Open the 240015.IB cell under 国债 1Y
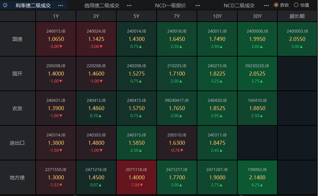The width and height of the screenshot is (318, 196). [56, 39]
